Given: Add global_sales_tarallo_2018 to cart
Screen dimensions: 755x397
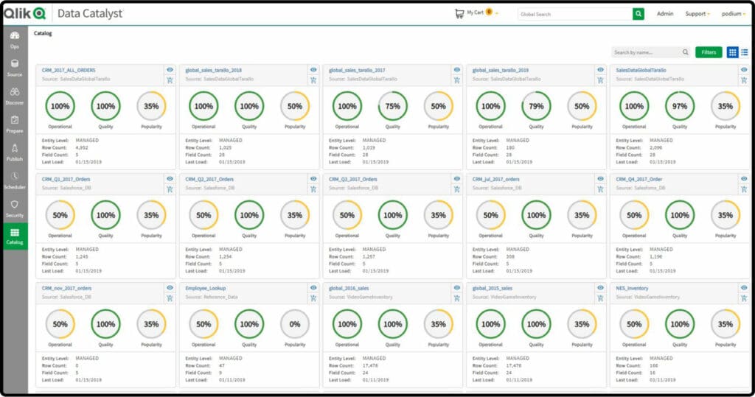Looking at the screenshot, I should (313, 80).
